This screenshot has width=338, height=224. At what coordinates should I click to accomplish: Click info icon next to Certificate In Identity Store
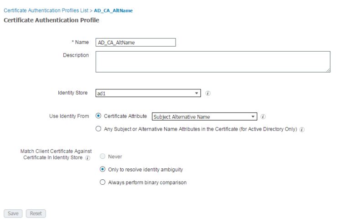88,158
